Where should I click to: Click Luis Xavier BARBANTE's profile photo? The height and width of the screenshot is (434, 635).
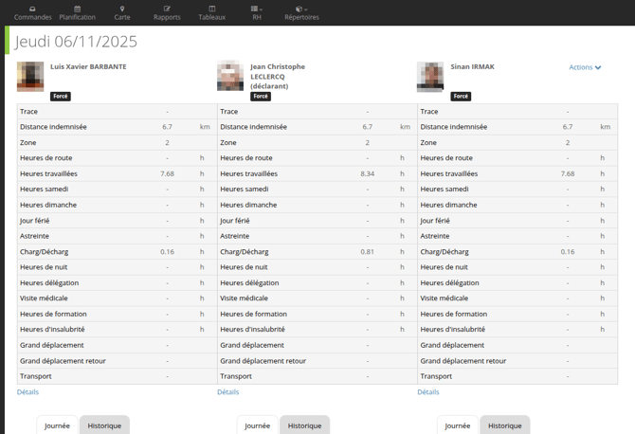pos(30,77)
